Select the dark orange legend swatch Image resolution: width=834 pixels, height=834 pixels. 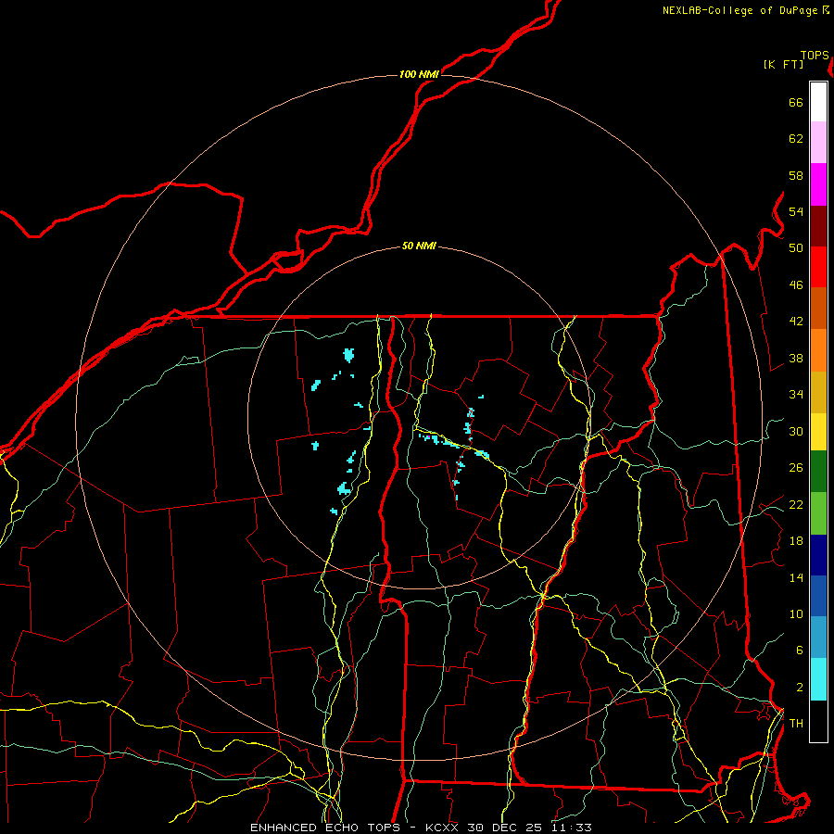[818, 309]
